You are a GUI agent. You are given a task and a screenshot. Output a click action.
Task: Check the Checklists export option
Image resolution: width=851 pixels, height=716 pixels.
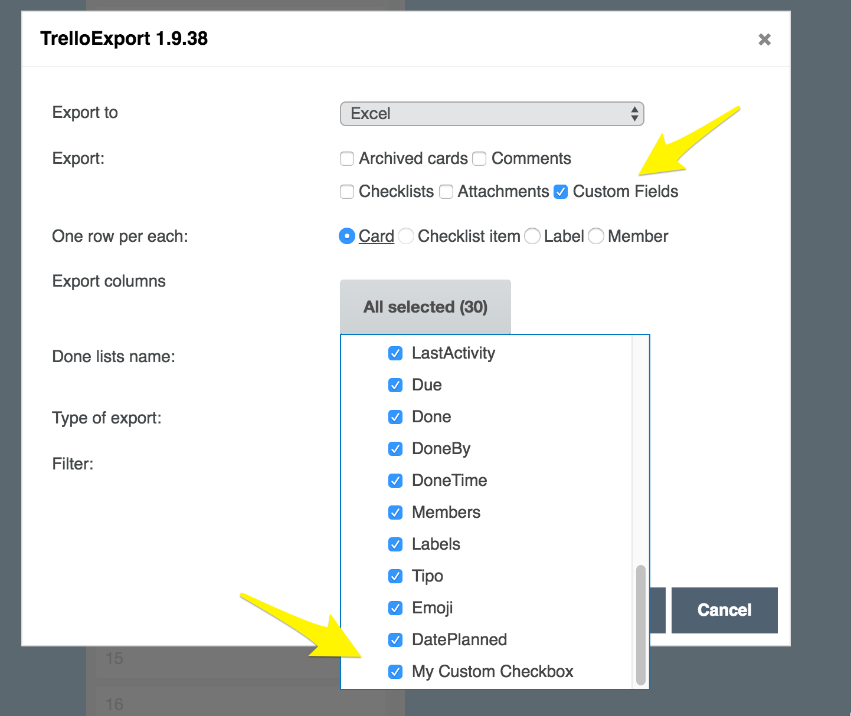(x=347, y=191)
